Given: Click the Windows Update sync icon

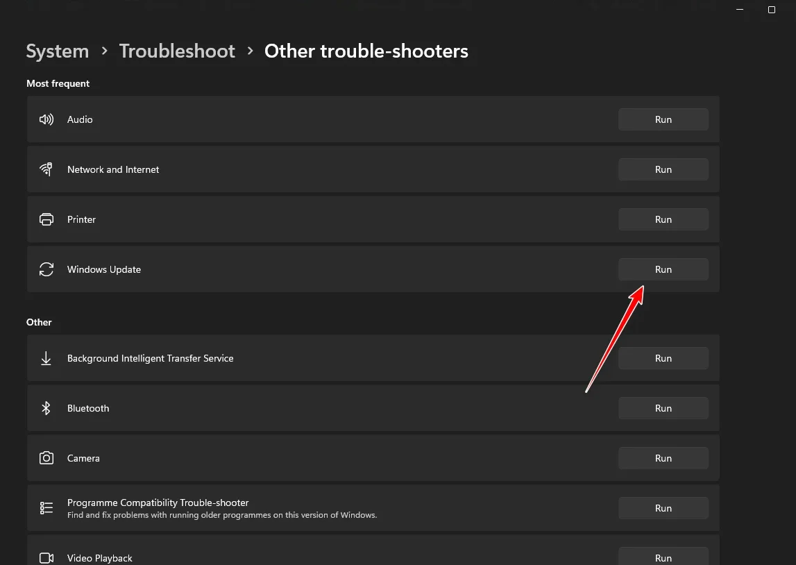Looking at the screenshot, I should 46,269.
